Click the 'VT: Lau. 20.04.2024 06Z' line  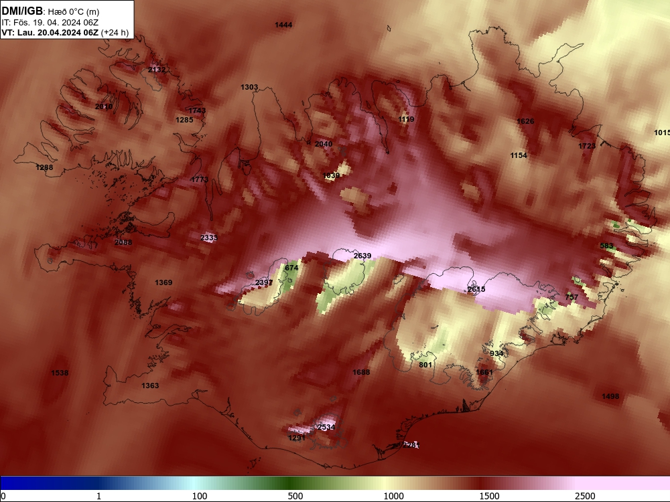click(x=50, y=33)
